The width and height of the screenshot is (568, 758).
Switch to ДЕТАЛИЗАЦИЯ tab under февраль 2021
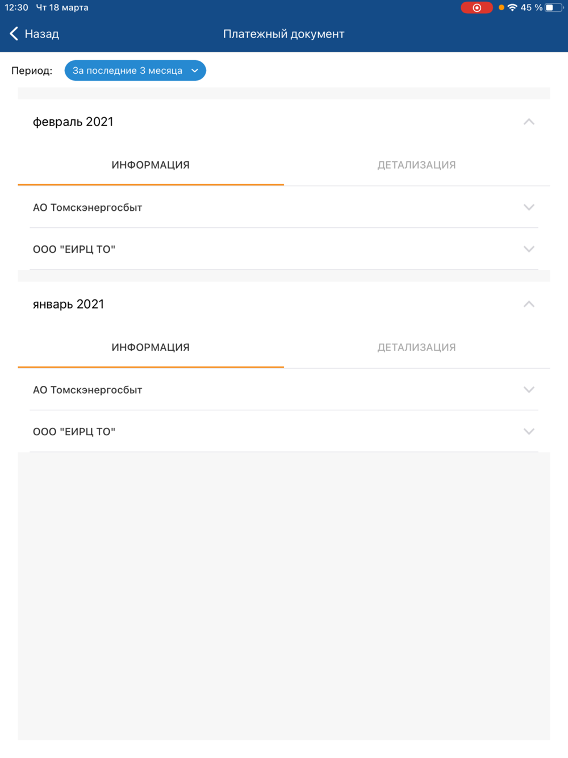417,165
